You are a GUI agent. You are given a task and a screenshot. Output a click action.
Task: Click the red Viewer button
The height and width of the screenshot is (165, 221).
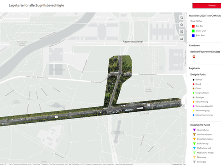point(207,5)
